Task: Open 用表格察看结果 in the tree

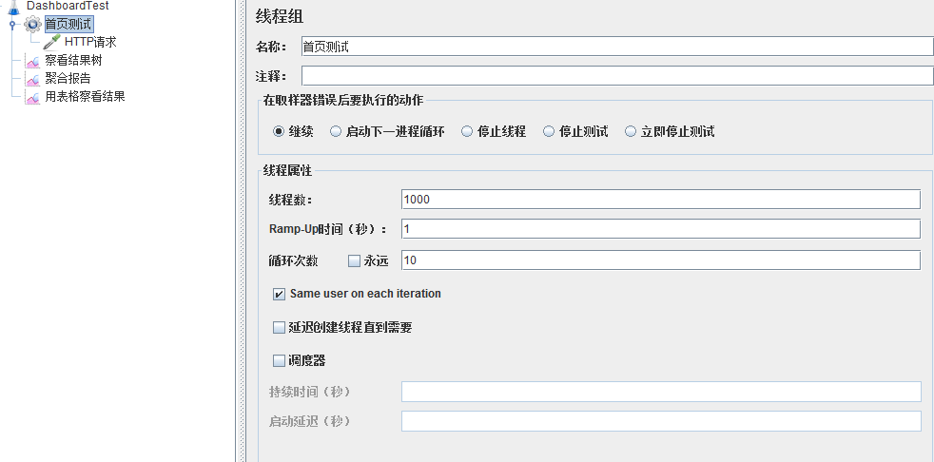Action: click(86, 96)
